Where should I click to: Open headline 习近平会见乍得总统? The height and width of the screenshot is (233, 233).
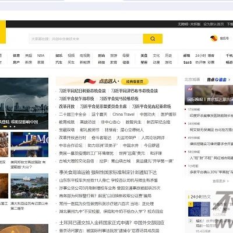coord(76,99)
